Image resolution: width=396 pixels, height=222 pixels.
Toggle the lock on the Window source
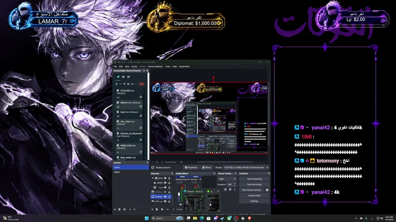click(169, 192)
